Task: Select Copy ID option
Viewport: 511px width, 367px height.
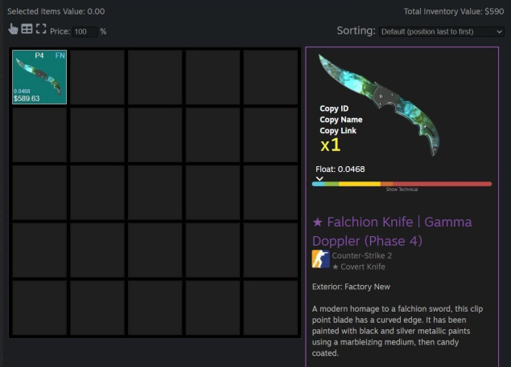Action: tap(334, 108)
